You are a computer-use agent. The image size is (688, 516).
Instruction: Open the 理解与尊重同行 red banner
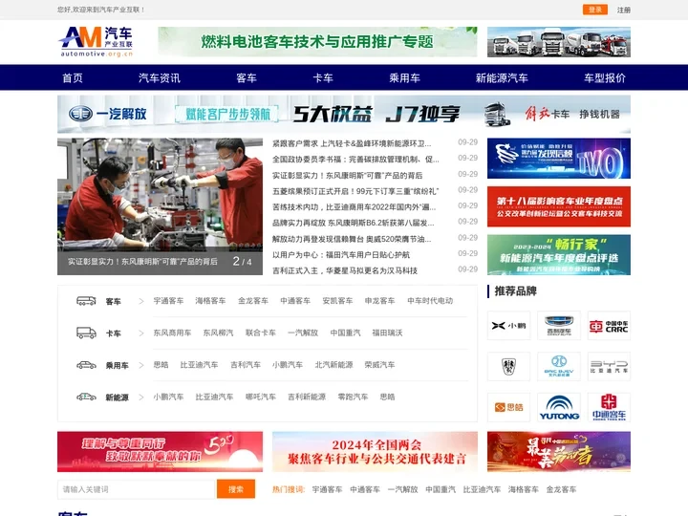click(x=161, y=451)
